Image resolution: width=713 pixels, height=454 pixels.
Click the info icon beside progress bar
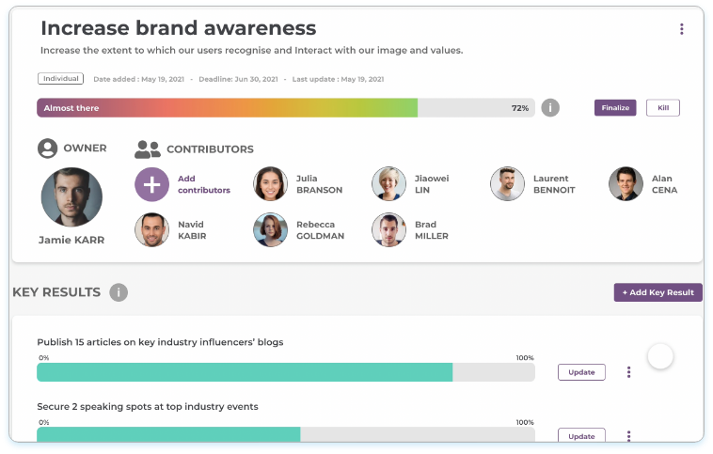pos(551,107)
